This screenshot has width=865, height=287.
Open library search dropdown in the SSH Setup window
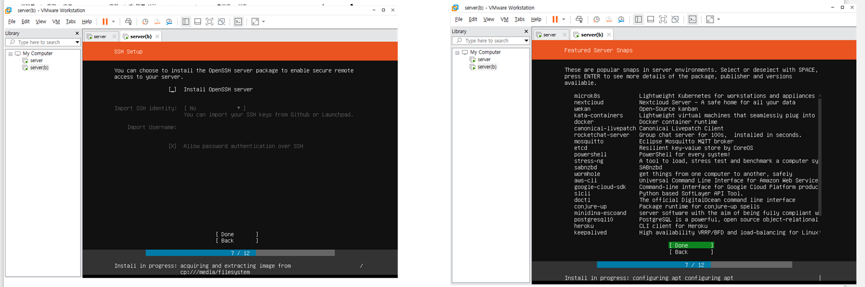click(x=77, y=42)
